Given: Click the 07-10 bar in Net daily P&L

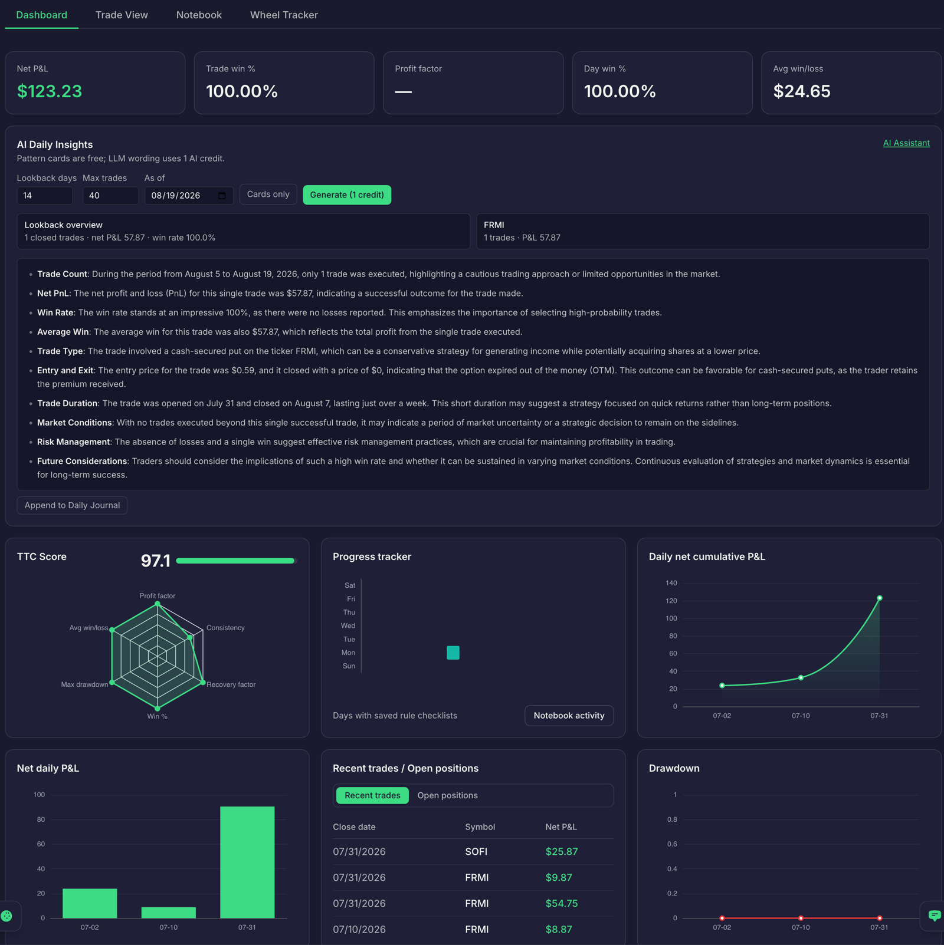Looking at the screenshot, I should point(169,913).
